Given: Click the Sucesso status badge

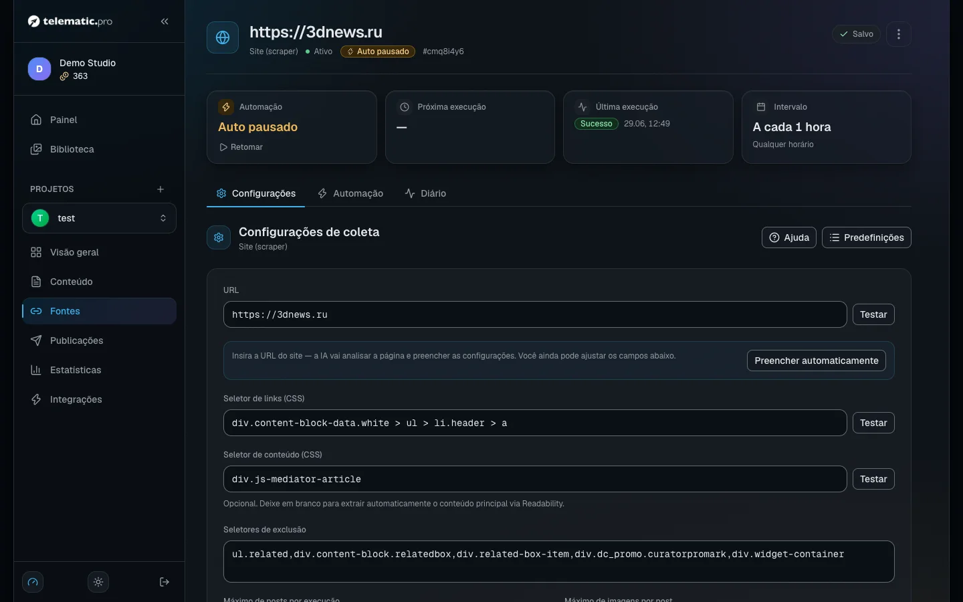Looking at the screenshot, I should [x=596, y=124].
